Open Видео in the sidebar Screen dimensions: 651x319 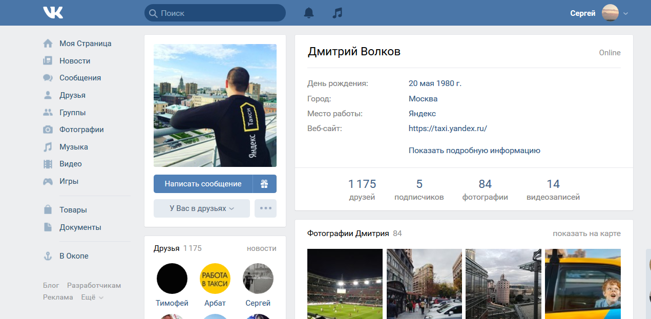click(71, 164)
